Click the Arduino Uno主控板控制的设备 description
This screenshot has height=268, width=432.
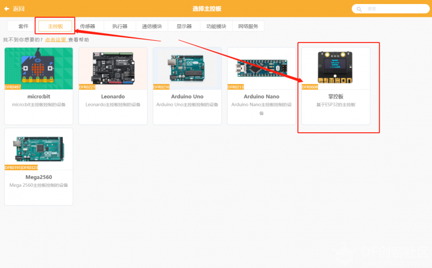(187, 105)
